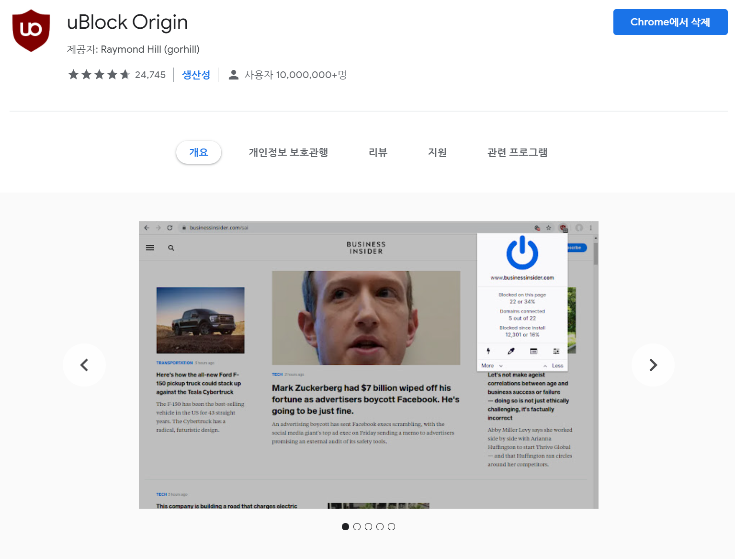Click www.businessinsider.com text in popup
Viewport: 735px width, 559px height.
tap(522, 278)
